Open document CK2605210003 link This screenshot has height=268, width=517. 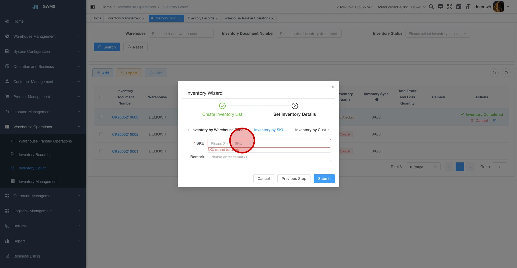tap(125, 117)
